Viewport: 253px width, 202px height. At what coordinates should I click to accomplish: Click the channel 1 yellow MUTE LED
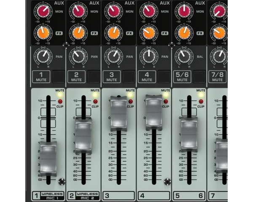click(60, 95)
